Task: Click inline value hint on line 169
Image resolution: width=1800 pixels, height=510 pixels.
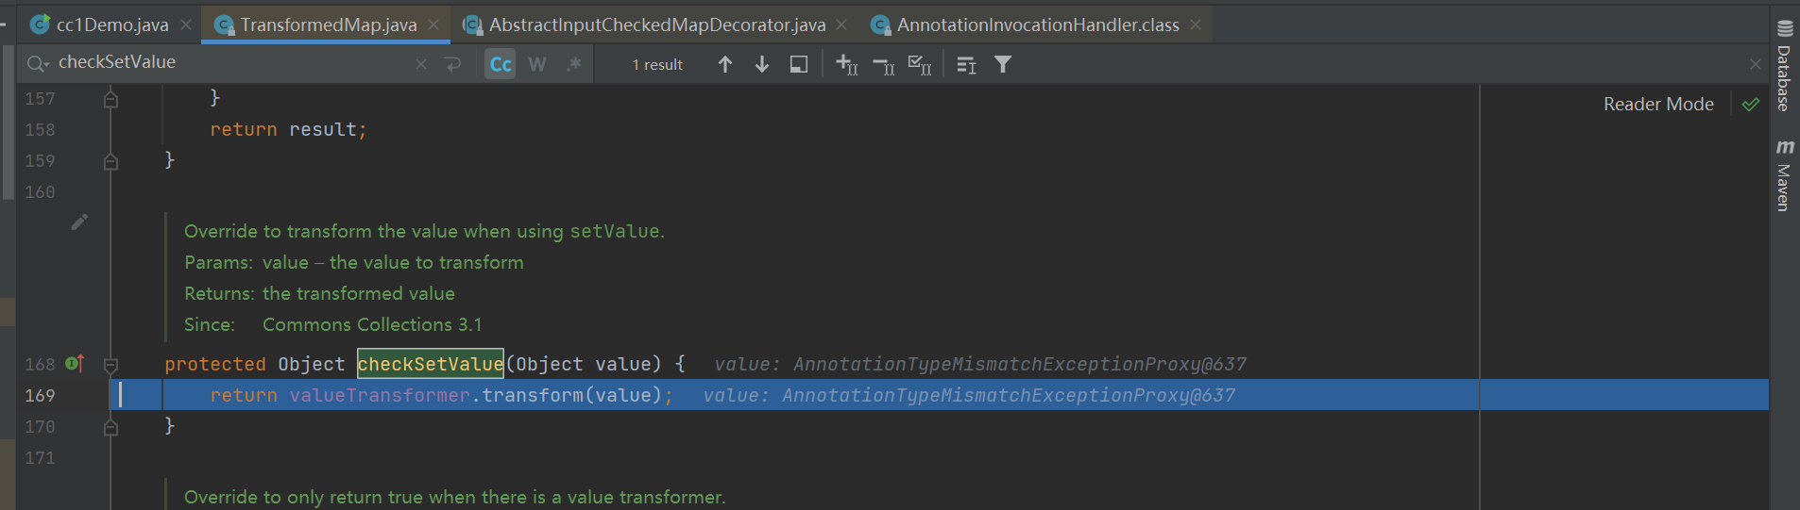Action: (x=969, y=395)
